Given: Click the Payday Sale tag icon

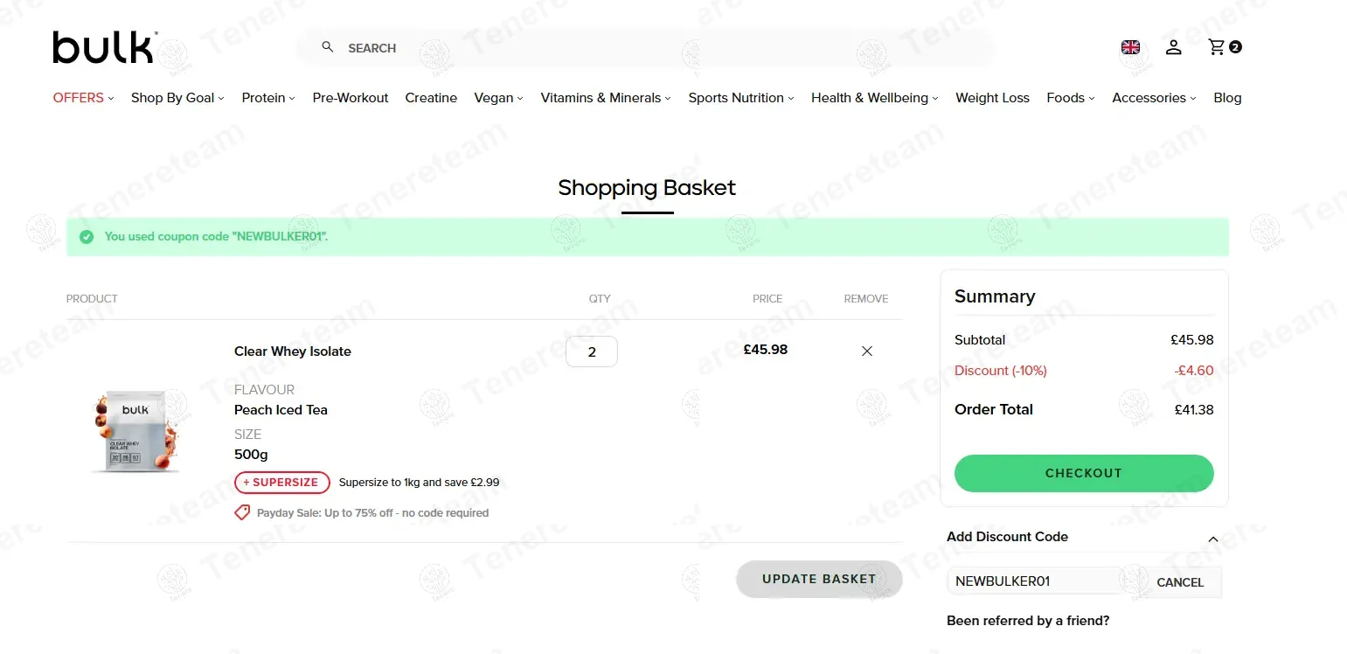Looking at the screenshot, I should tap(242, 513).
